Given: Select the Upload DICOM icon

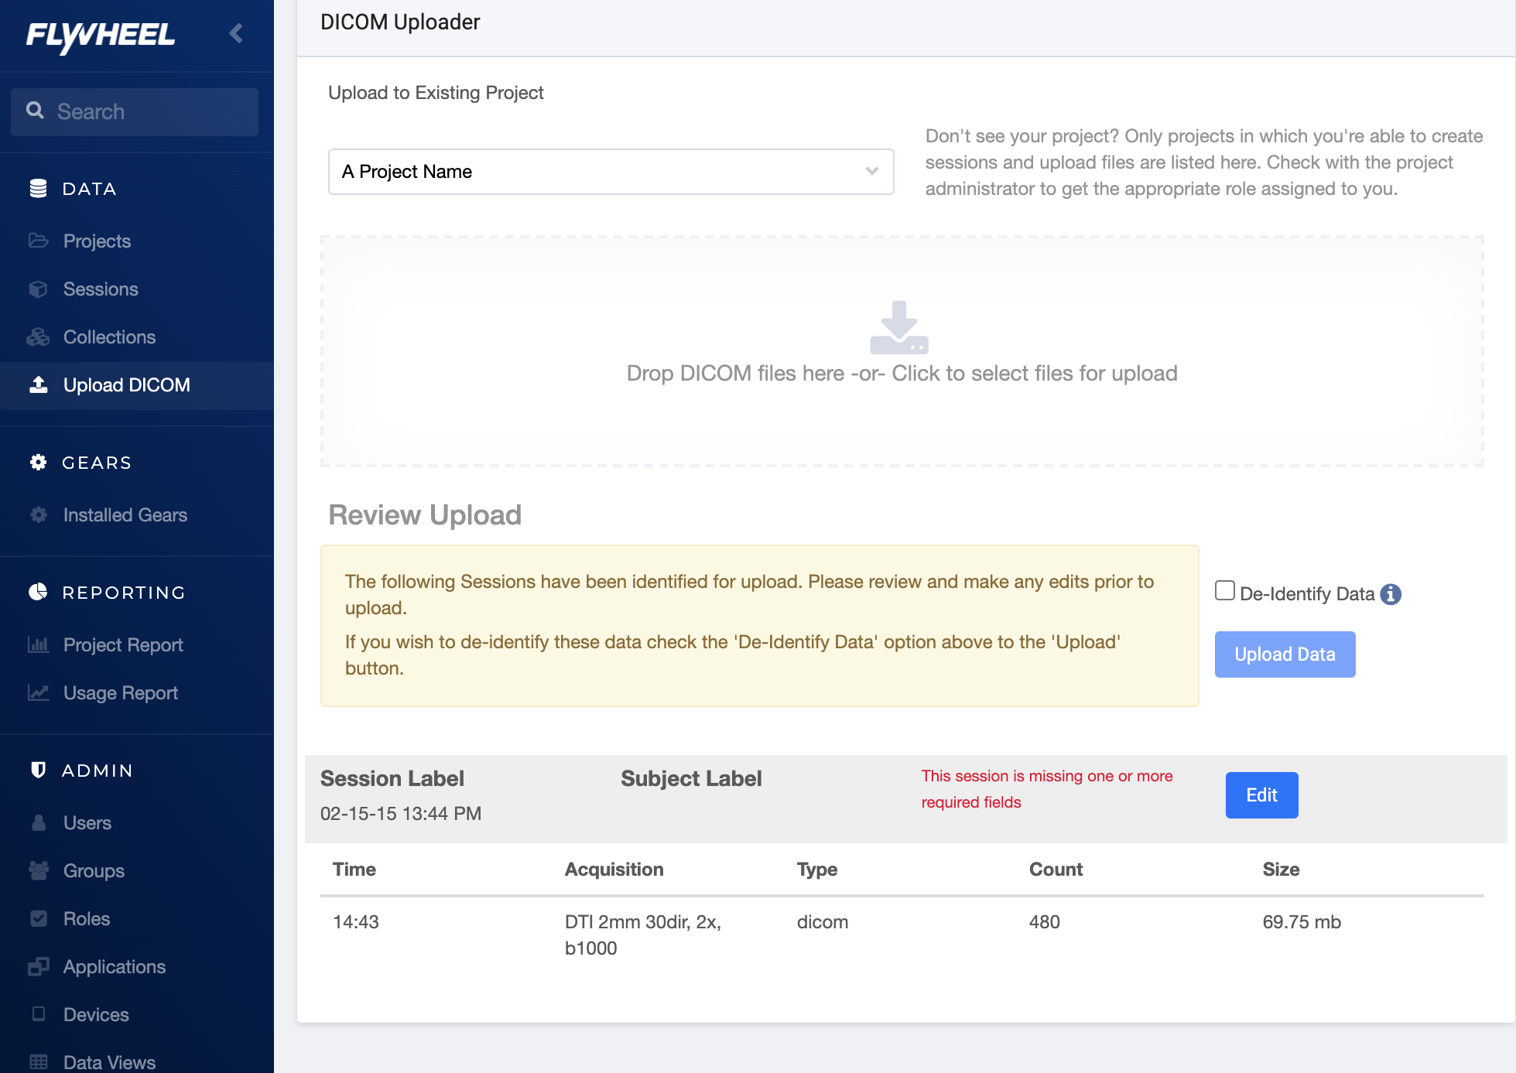Looking at the screenshot, I should (x=39, y=384).
